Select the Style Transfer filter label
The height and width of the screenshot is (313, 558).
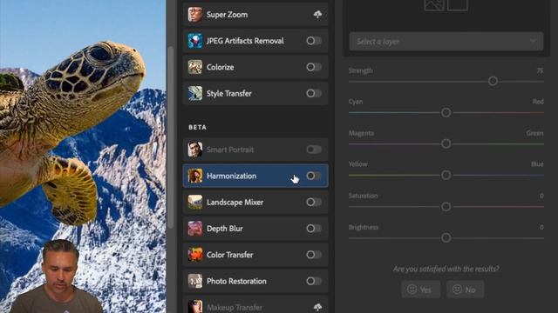point(228,93)
